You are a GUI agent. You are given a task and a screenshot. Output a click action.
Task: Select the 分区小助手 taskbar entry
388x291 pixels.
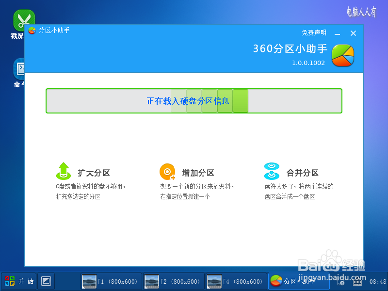(298, 281)
